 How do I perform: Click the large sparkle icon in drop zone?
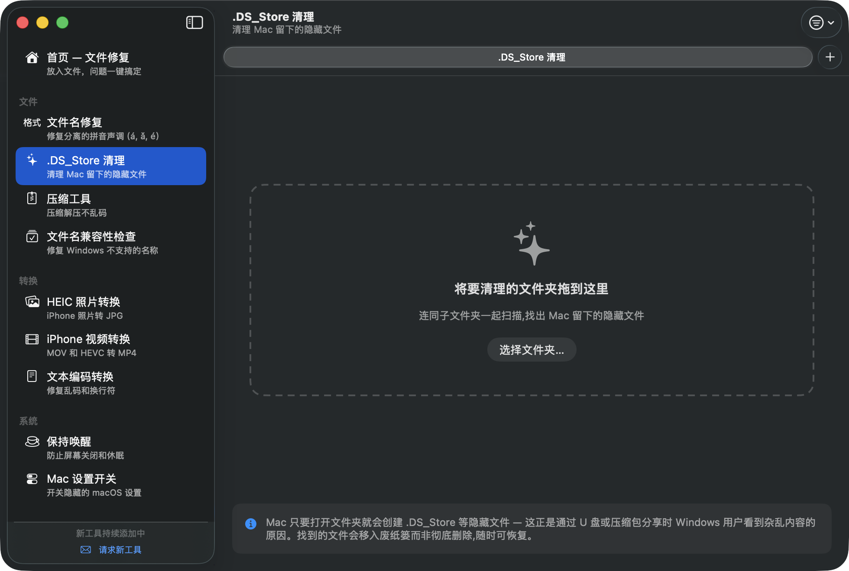point(531,243)
